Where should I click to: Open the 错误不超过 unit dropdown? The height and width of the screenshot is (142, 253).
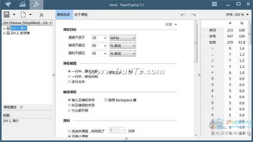point(123,46)
